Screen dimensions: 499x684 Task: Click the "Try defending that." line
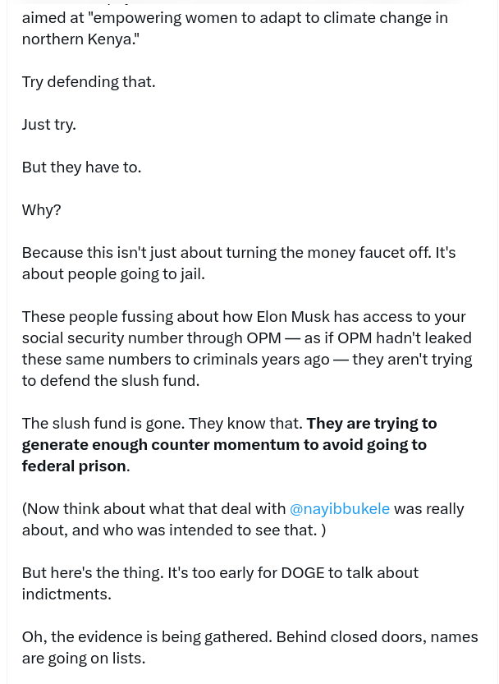pos(89,81)
